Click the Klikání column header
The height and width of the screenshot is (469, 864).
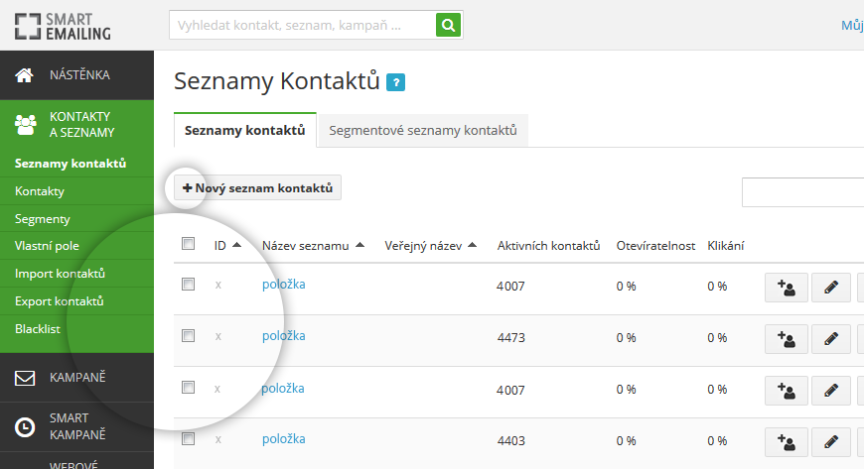(726, 246)
